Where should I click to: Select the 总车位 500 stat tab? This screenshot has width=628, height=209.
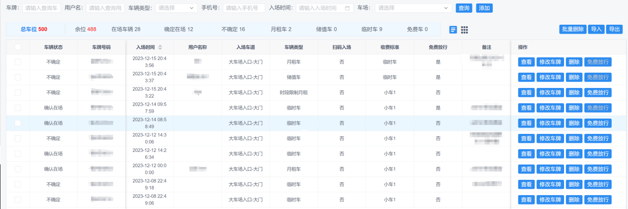[x=34, y=30]
